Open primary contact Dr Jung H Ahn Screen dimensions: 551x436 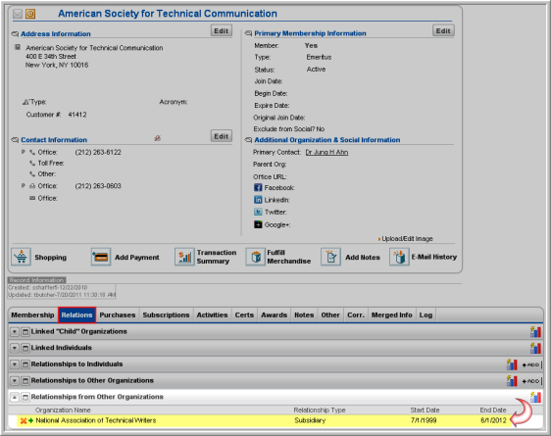(326, 152)
